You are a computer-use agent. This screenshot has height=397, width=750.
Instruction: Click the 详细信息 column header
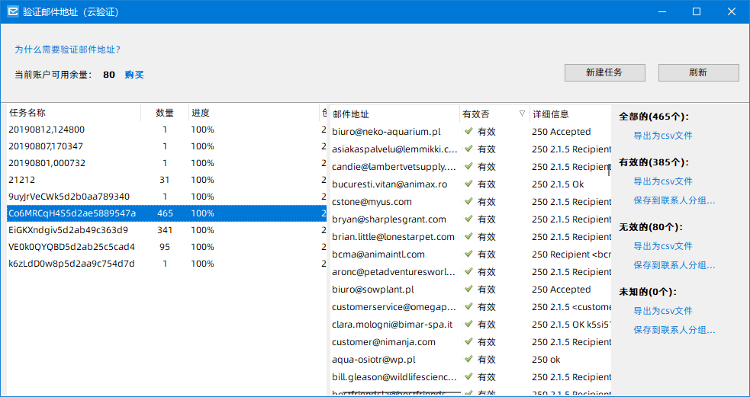(x=570, y=114)
